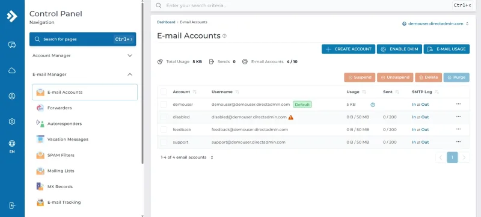
Task: Open the three-dot menu for disabled row
Action: (458, 117)
